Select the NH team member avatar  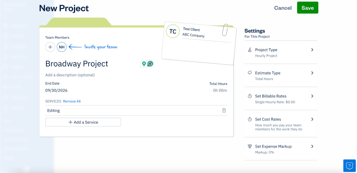pos(62,47)
